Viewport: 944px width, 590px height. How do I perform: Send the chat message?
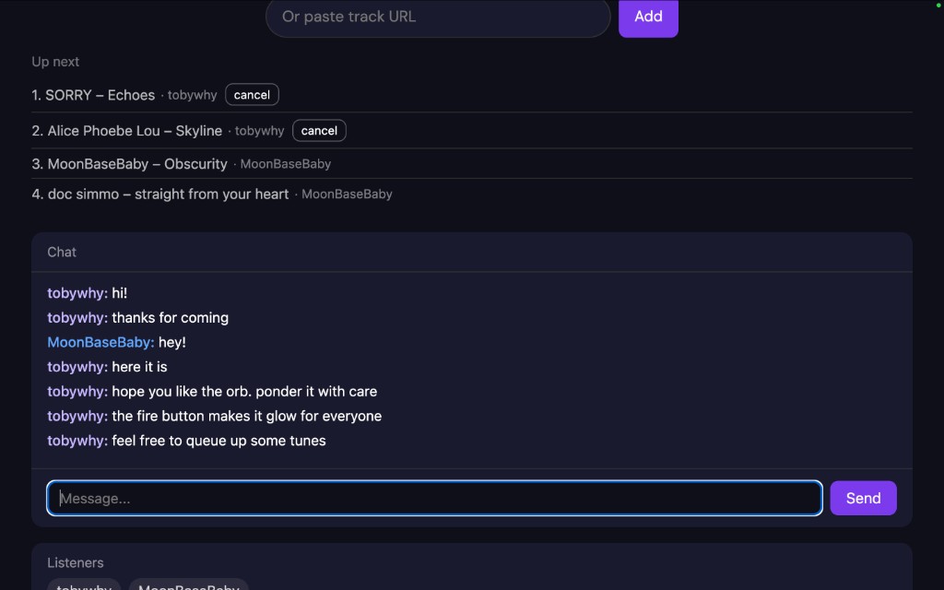click(863, 499)
